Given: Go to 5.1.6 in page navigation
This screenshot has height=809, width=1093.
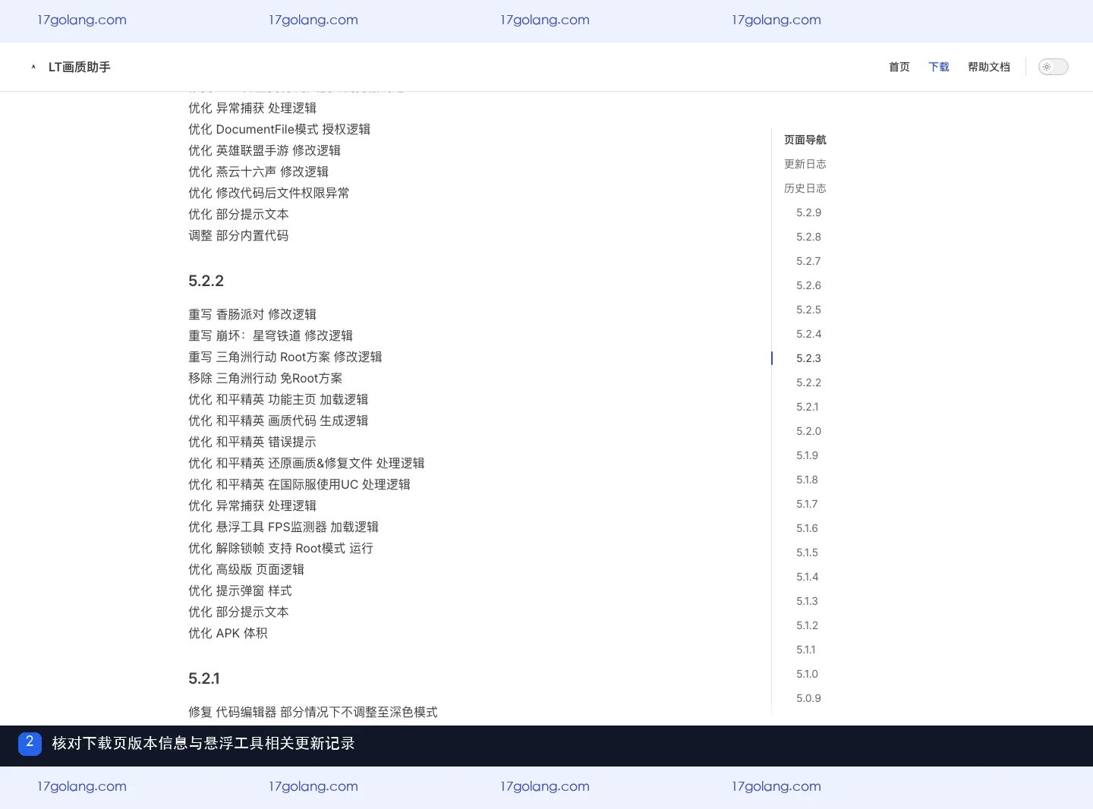Looking at the screenshot, I should 808,528.
